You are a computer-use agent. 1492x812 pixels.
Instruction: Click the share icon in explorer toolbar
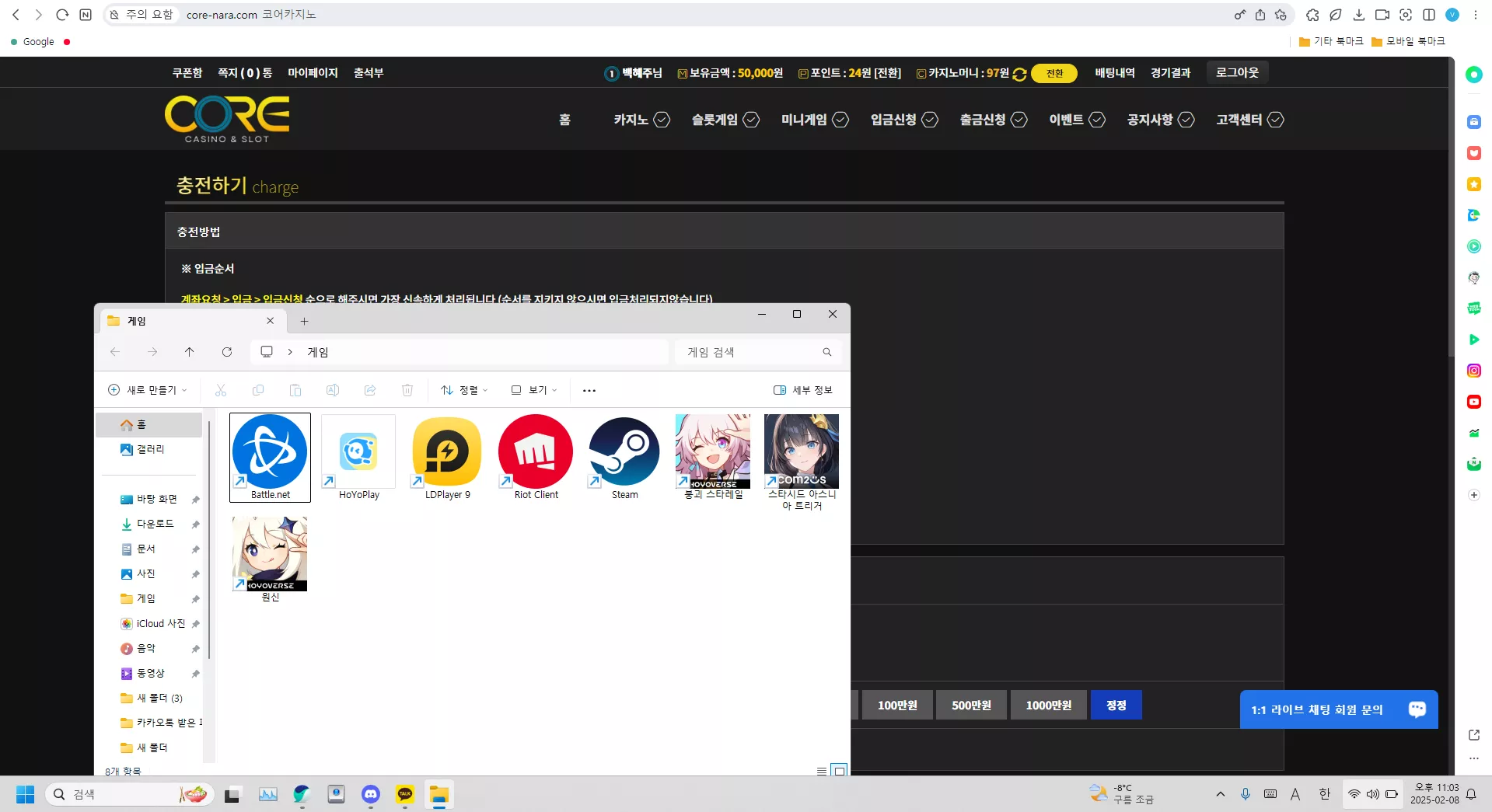pos(370,390)
